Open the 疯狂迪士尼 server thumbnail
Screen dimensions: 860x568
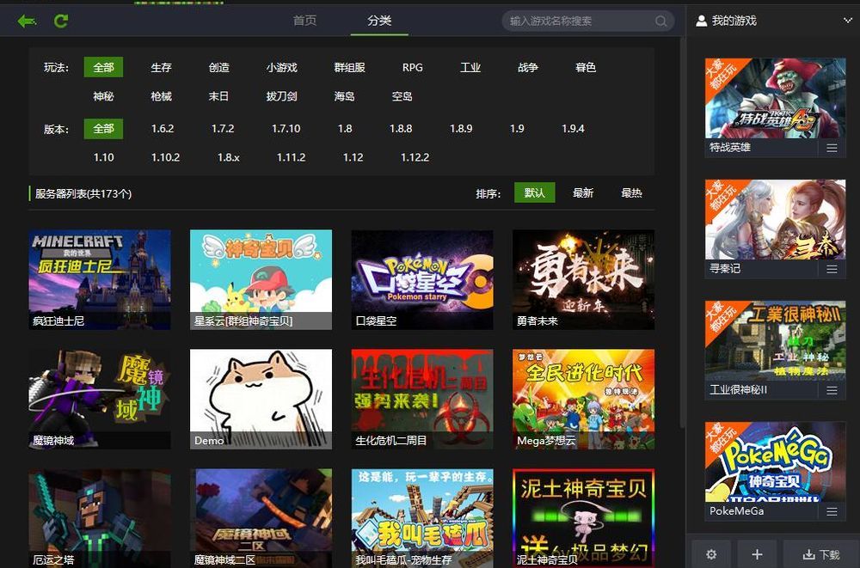coord(100,279)
